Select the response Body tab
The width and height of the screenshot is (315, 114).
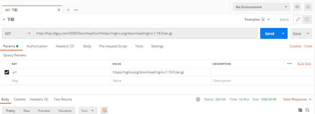point(5,99)
